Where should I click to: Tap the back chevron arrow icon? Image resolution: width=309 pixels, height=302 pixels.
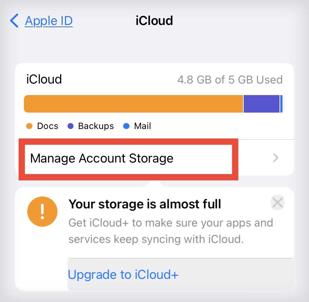pyautogui.click(x=15, y=21)
